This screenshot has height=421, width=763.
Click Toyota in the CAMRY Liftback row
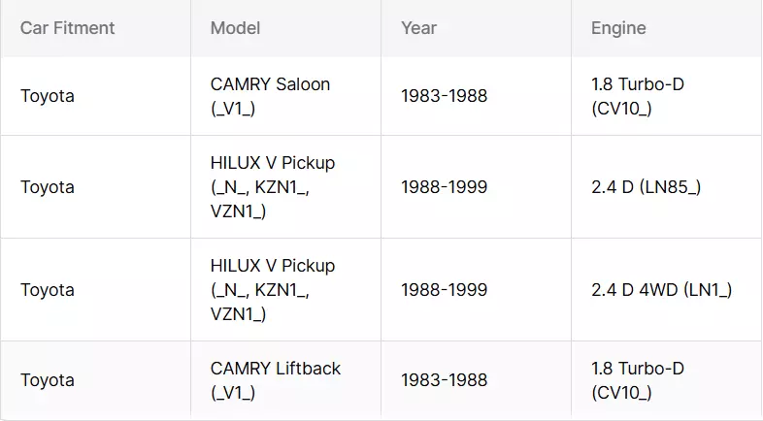pos(48,380)
